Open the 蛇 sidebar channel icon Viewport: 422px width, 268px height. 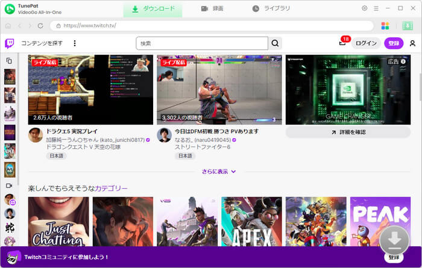10,228
